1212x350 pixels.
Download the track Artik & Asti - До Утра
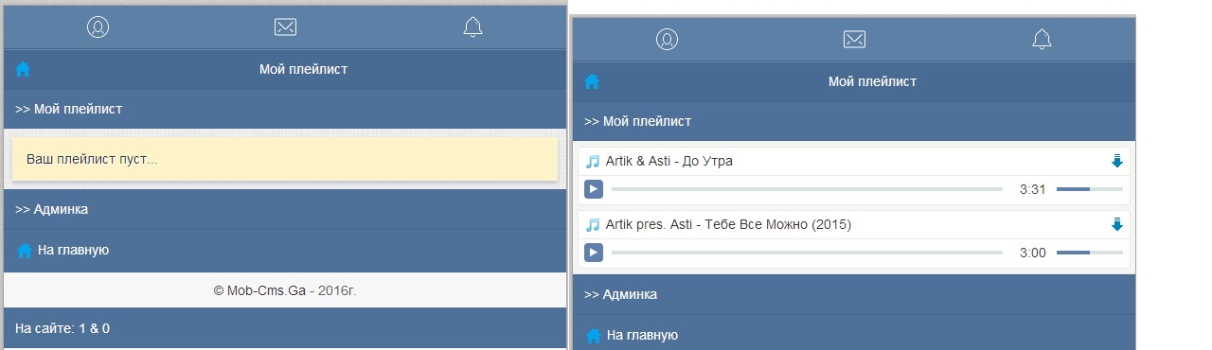pos(1116,161)
